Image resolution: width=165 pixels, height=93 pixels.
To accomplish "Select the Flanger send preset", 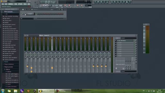I will [x=8, y=27].
